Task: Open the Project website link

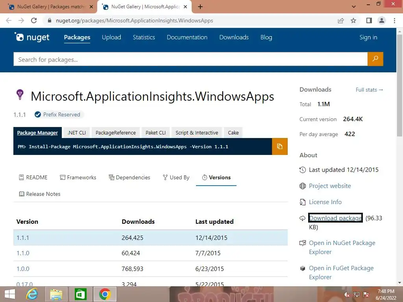Action: point(330,186)
